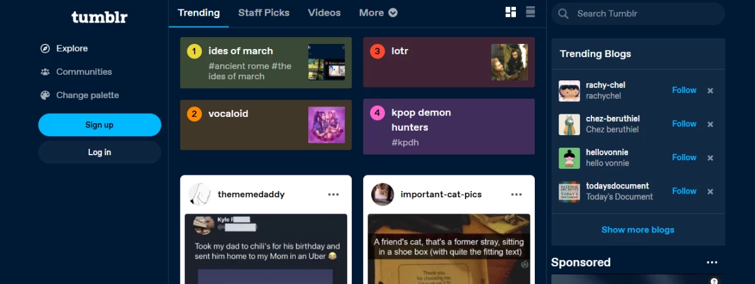Screen dimensions: 755x284
Task: Click the Sign up button
Action: (99, 125)
